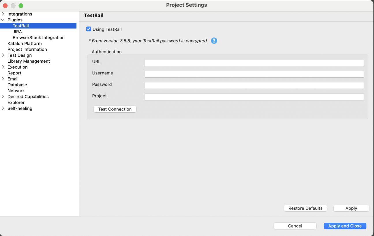
Task: Expand the Integrations tree node
Action: [x=3, y=14]
